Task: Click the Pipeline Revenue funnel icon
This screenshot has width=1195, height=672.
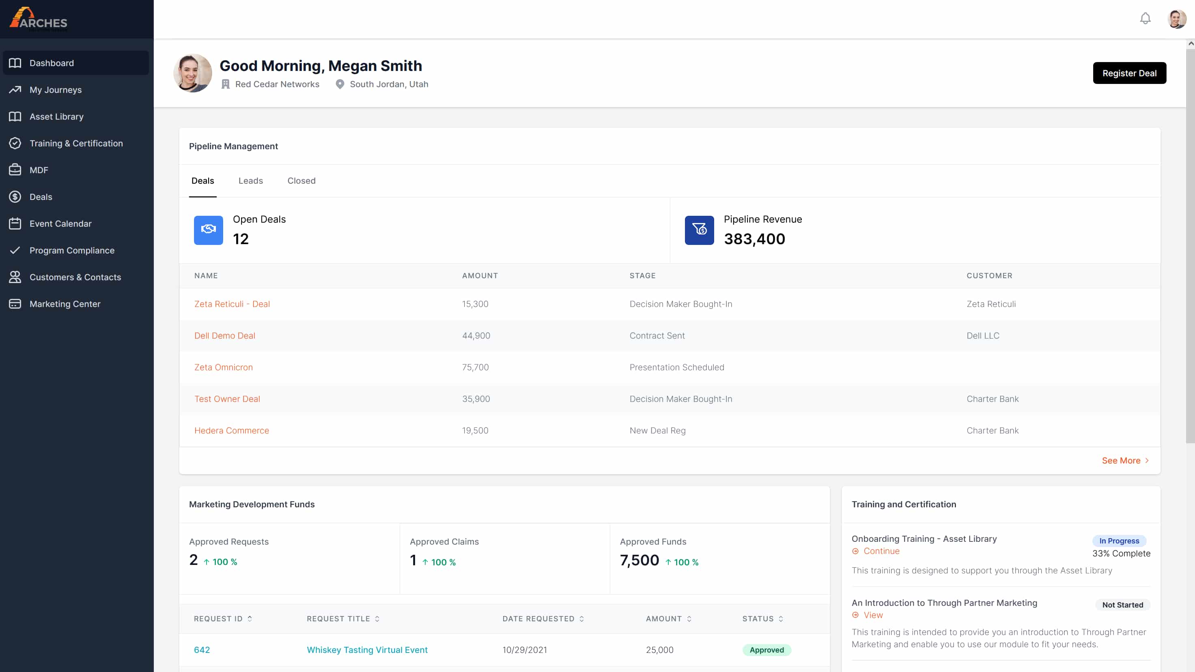Action: 699,230
